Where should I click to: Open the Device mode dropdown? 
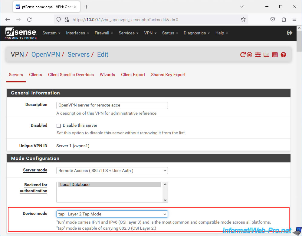pos(112,214)
